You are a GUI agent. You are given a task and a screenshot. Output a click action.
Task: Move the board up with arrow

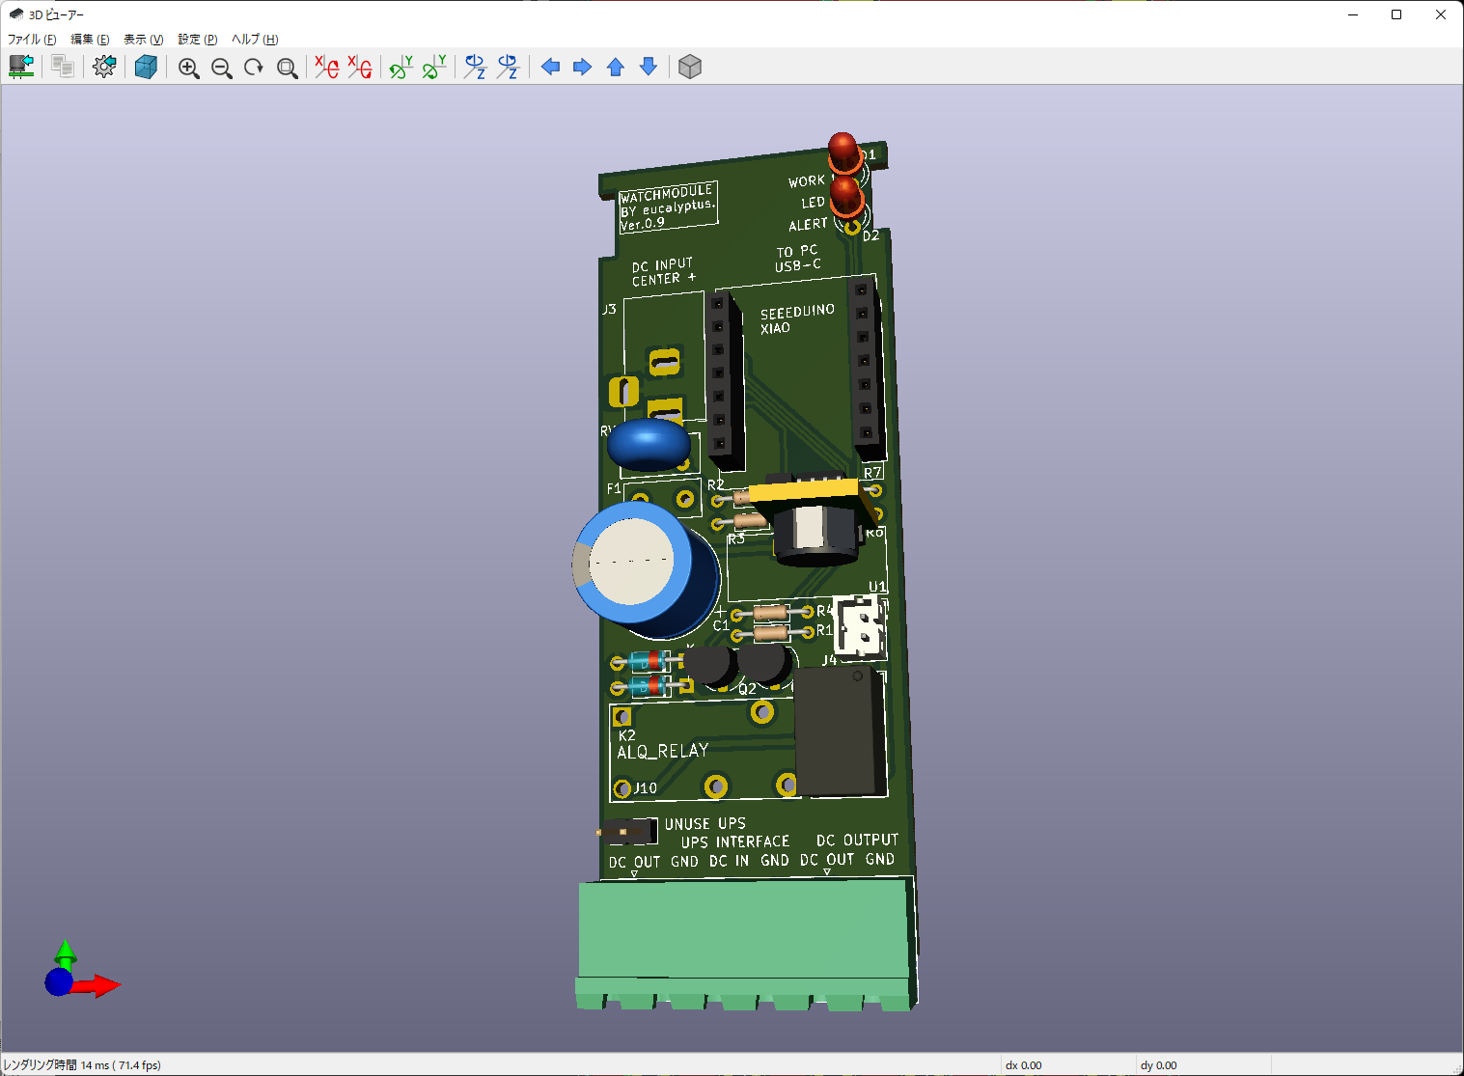616,67
